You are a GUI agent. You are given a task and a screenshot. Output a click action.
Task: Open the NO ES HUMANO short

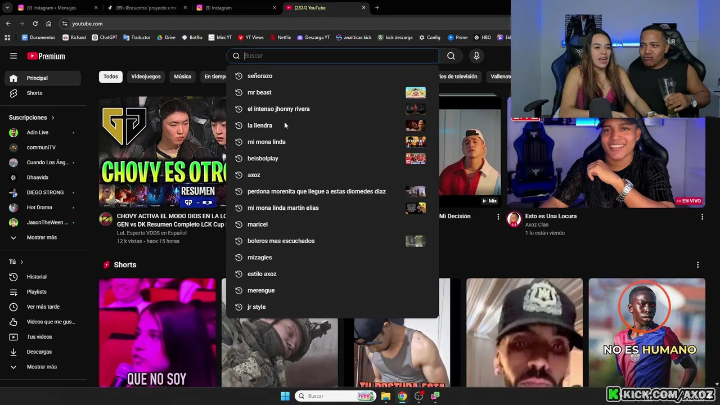click(647, 332)
